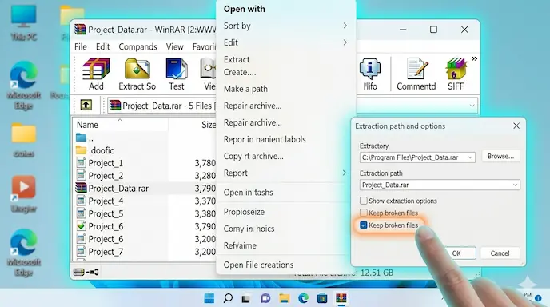Screen dimensions: 550x307
Task: Open File Explorer from taskbar
Action: (285, 298)
